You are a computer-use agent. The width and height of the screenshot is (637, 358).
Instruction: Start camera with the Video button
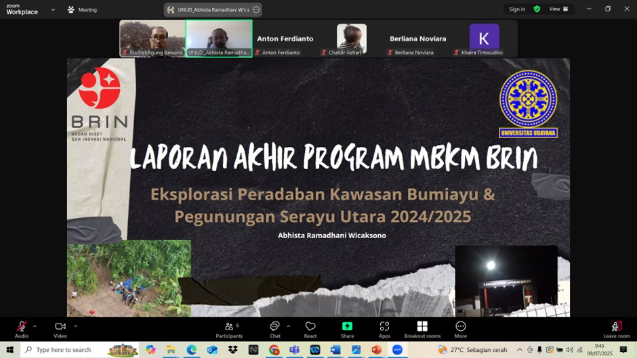(x=60, y=329)
